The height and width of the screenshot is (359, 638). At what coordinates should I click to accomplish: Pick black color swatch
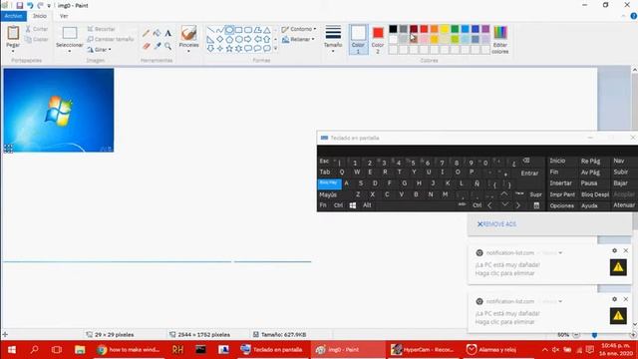393,29
